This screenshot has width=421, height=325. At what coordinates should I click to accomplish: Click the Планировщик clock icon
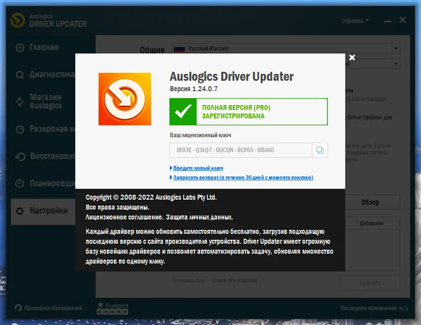(19, 183)
